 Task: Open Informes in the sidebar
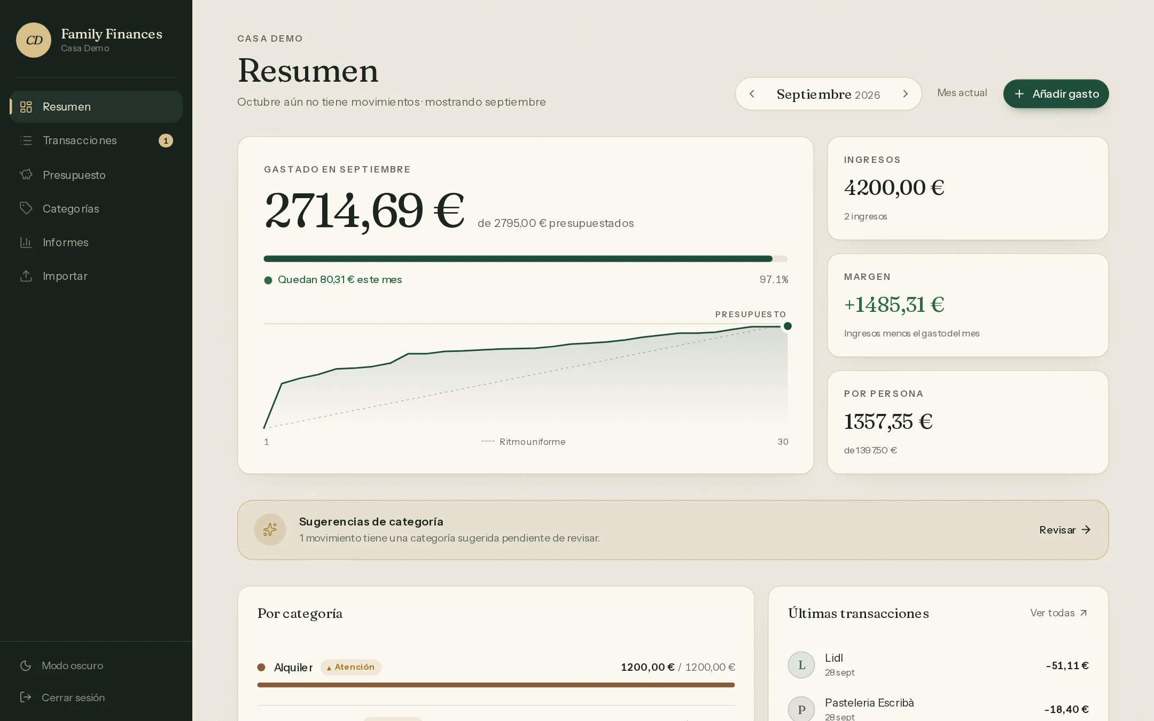click(96, 242)
